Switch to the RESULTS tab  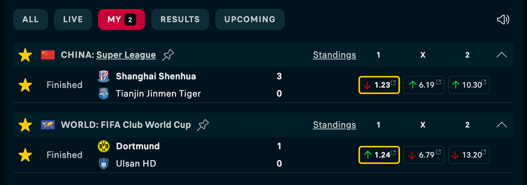pos(180,20)
